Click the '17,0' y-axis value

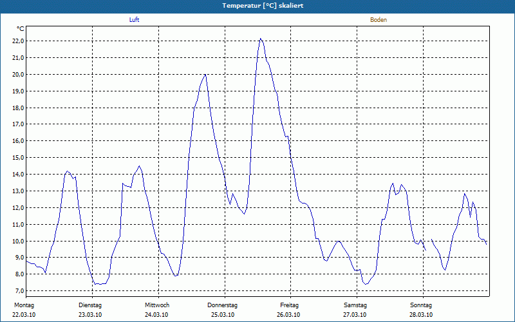click(x=18, y=124)
